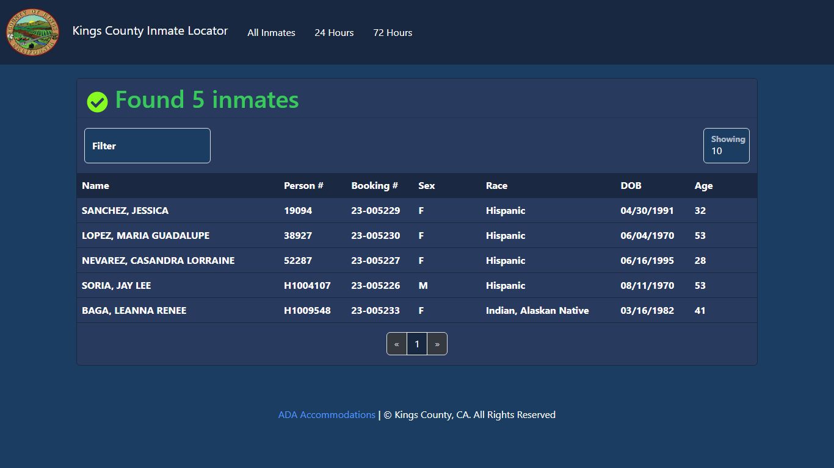Open the Showing 10 results dropdown
This screenshot has width=834, height=468.
(727, 146)
